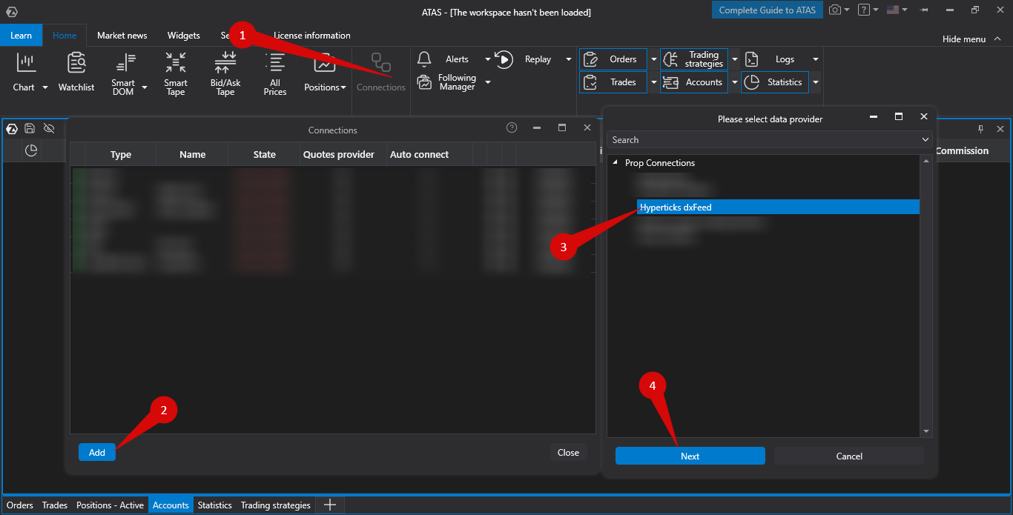Click the pie chart column icon in Accounts panel
1013x515 pixels.
point(31,150)
